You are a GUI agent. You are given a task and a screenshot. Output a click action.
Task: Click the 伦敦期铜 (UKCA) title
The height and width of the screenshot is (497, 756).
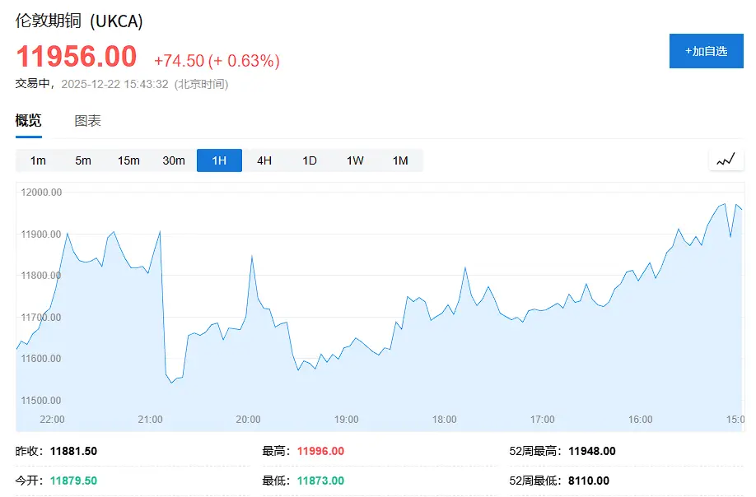pyautogui.click(x=79, y=21)
